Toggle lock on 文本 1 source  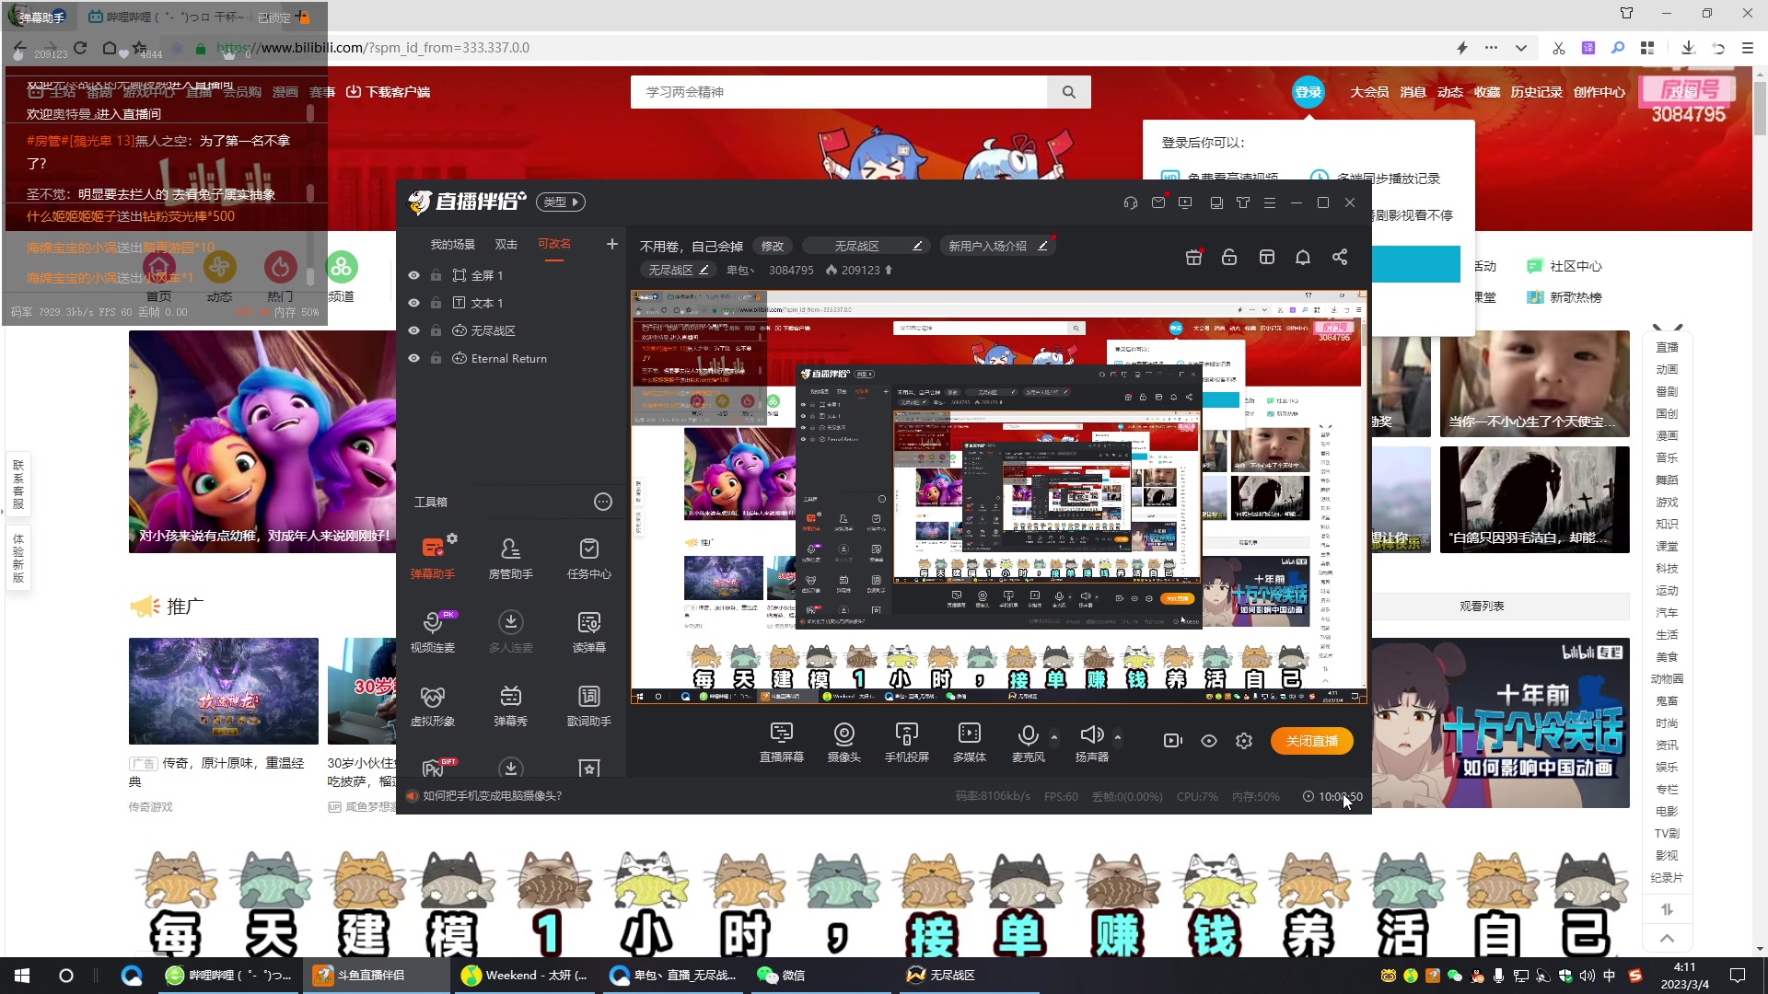click(x=436, y=303)
